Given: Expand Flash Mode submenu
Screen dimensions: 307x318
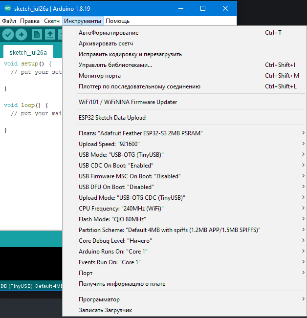Looking at the screenshot, I should tap(184, 219).
